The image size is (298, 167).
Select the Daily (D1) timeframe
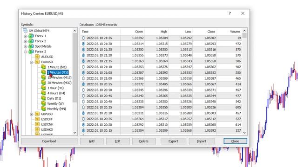pyautogui.click(x=54, y=98)
